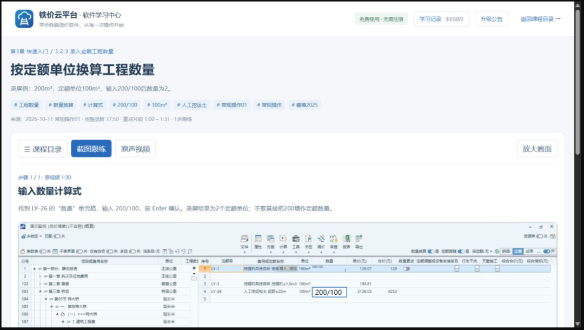The image size is (584, 330).
Task: Switch to the 原声视频 tab
Action: point(135,149)
